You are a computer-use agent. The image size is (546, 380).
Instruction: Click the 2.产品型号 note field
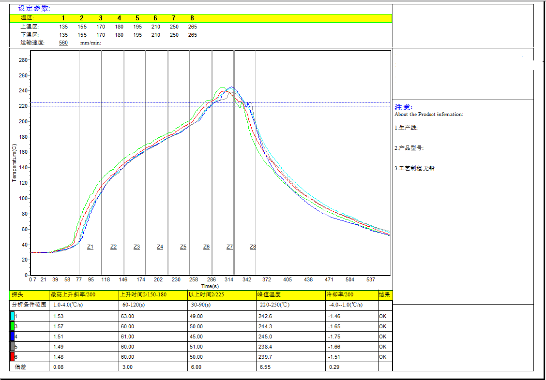[x=409, y=148]
